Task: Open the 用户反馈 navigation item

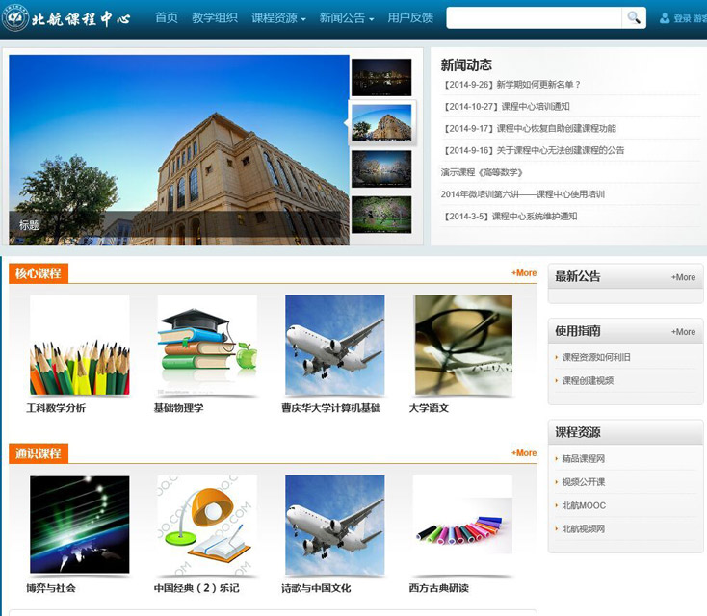Action: point(410,18)
